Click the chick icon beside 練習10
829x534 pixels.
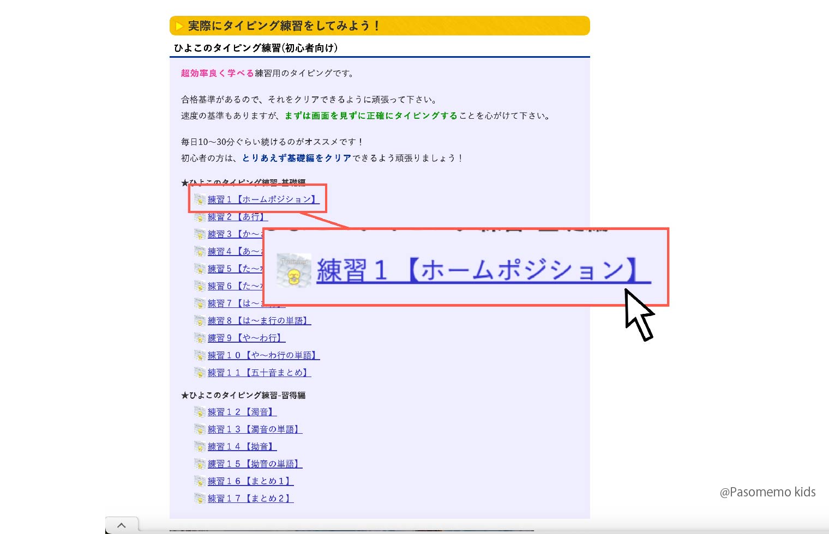pos(200,355)
